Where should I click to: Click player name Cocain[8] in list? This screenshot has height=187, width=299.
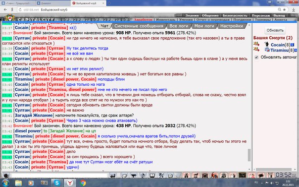(x=280, y=45)
